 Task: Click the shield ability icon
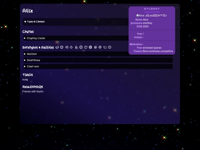point(86,47)
